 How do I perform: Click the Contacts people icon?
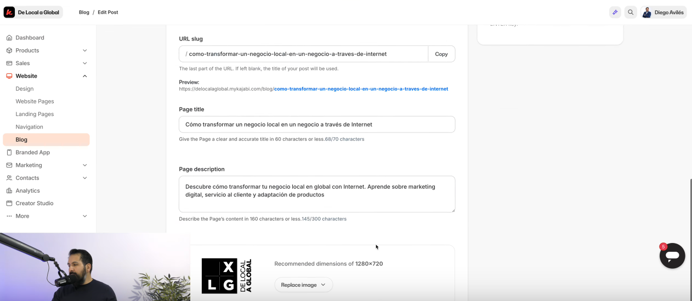[x=9, y=178]
